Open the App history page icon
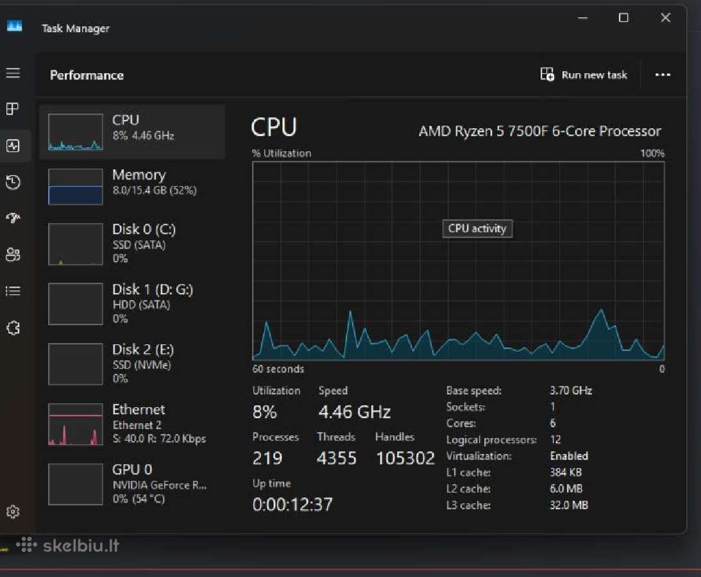Viewport: 701px width, 577px height. tap(13, 182)
